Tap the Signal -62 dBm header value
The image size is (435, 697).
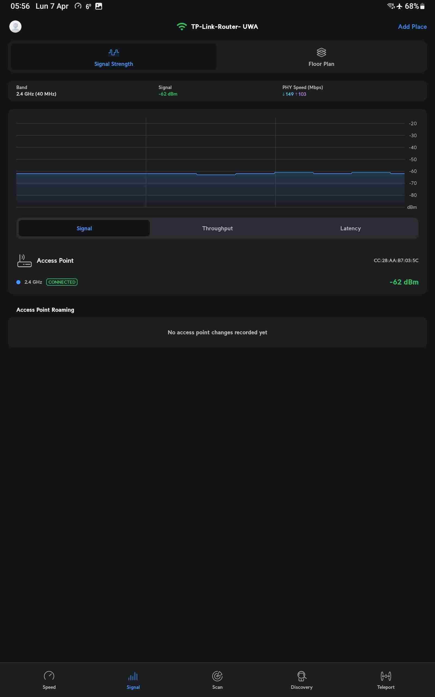click(168, 94)
